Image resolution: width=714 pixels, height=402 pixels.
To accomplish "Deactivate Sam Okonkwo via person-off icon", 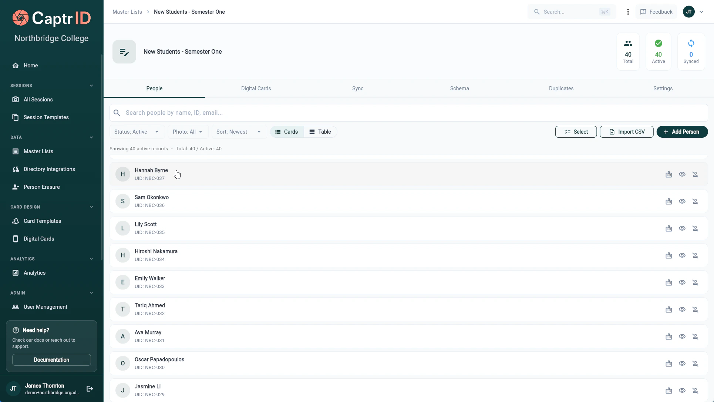I will coord(695,201).
